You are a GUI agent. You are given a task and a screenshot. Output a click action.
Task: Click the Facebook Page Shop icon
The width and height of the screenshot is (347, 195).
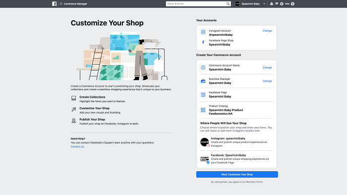[x=203, y=42]
